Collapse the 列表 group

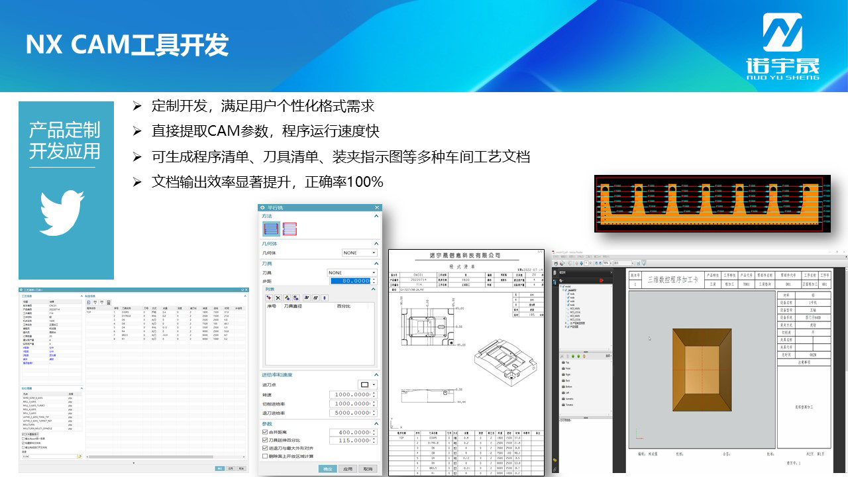click(374, 289)
